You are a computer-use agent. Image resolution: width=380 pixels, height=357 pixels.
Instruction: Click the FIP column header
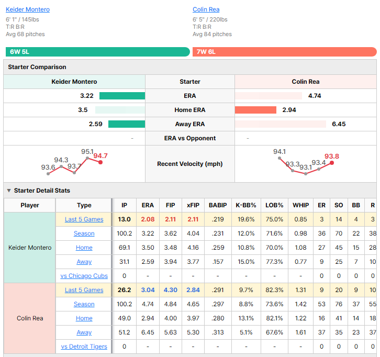(170, 205)
